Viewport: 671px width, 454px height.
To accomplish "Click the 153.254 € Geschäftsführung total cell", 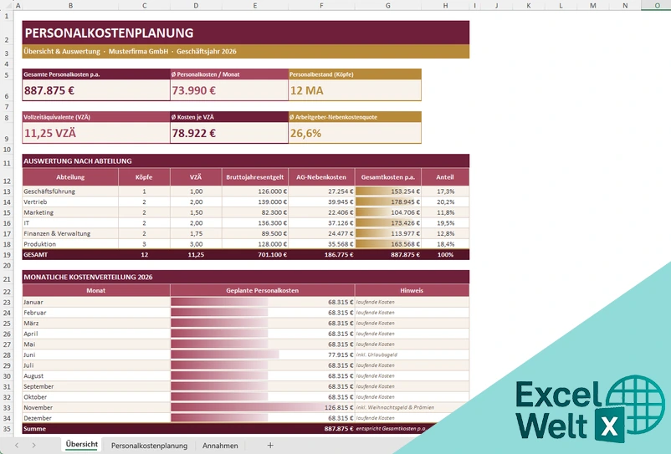I will pyautogui.click(x=387, y=191).
